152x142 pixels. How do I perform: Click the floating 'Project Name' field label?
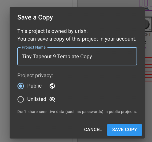pyautogui.click(x=34, y=47)
